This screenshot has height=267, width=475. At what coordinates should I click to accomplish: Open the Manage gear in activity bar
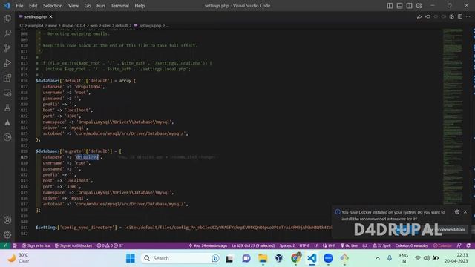tap(7, 234)
